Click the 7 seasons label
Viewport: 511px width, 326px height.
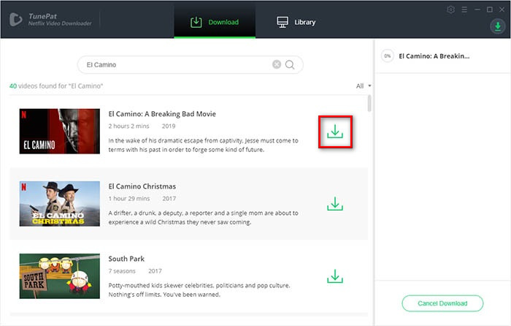coord(122,271)
